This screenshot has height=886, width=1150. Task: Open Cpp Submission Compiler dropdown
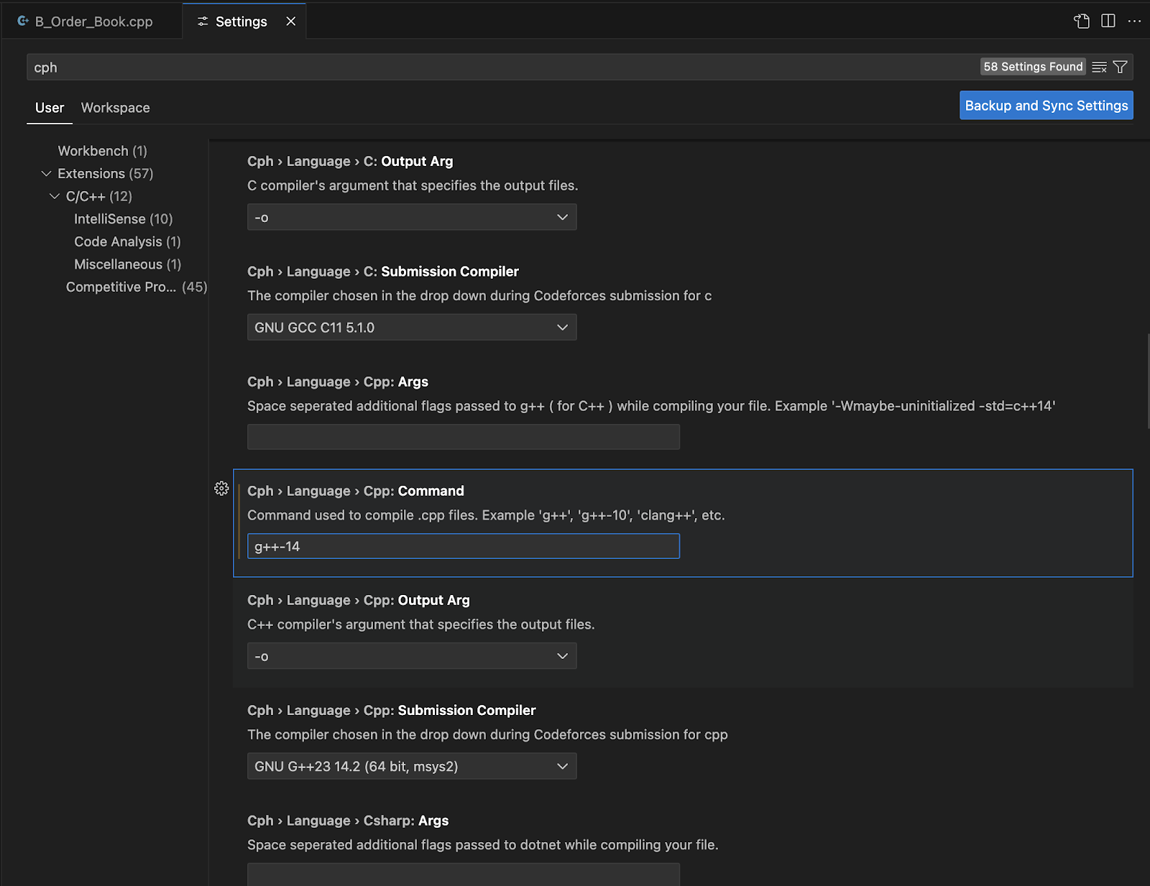412,766
